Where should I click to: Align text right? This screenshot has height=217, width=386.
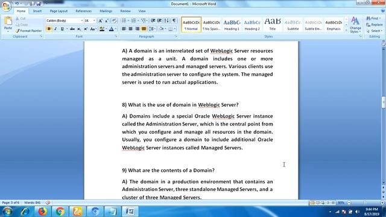click(x=137, y=29)
